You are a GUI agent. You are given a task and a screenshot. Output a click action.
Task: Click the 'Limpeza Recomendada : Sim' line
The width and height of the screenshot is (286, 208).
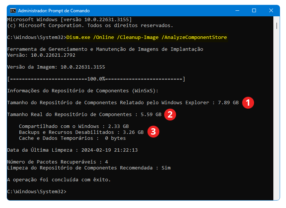point(89,168)
